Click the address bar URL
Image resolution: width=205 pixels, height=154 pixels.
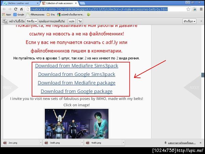[x=99, y=9]
